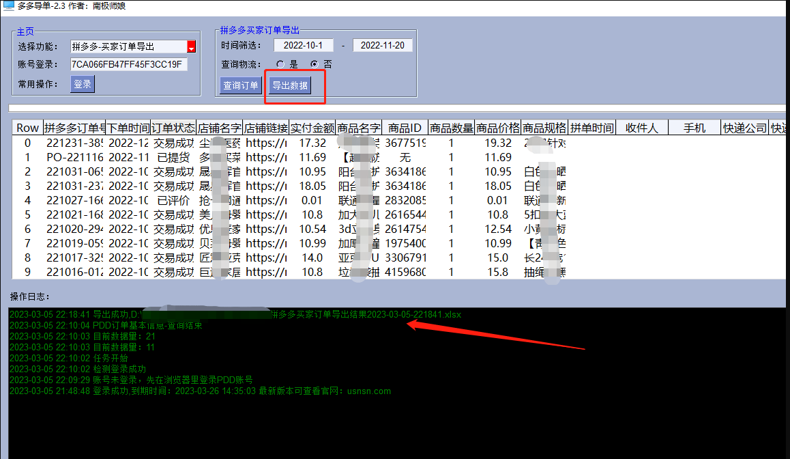The height and width of the screenshot is (459, 790).
Task: Select order cell PO-221116 in row 1
Action: [x=74, y=157]
